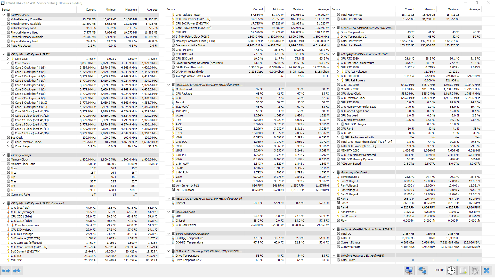Expand the Core Usage row
The width and height of the screenshot is (495, 278).
point(8,146)
